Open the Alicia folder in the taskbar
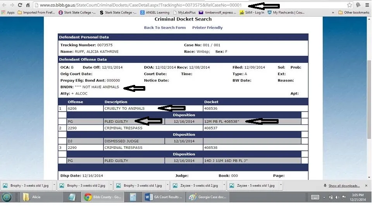Viewport: 372px width, 209px height. pos(42,197)
